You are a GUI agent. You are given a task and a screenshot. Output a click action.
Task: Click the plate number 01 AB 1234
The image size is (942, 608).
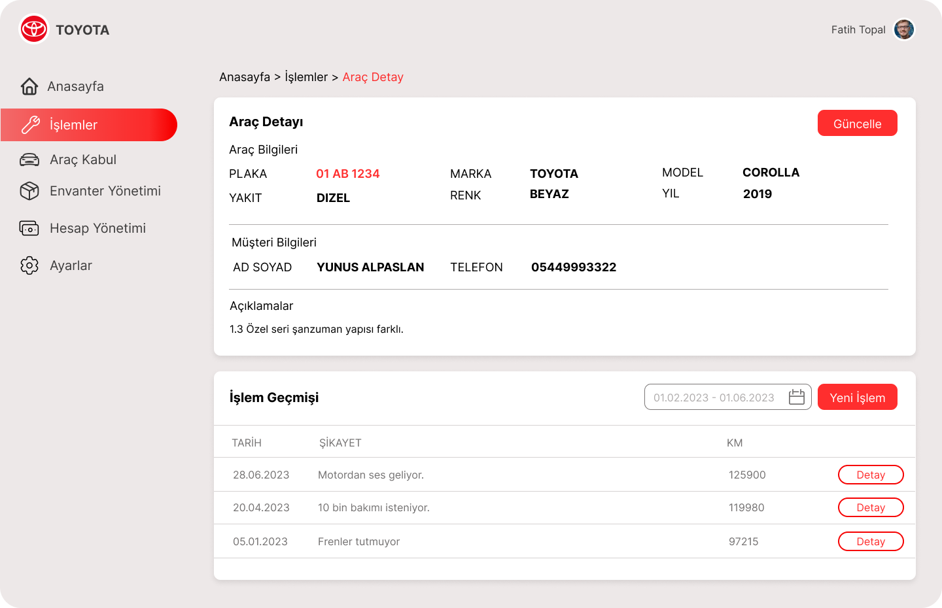point(347,174)
